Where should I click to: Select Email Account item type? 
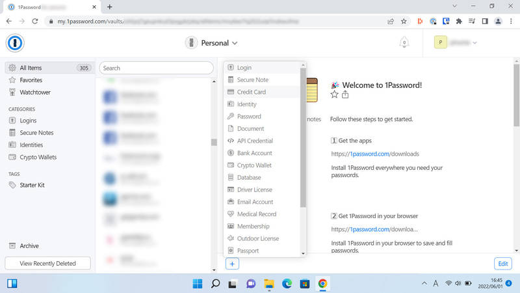[262, 202]
